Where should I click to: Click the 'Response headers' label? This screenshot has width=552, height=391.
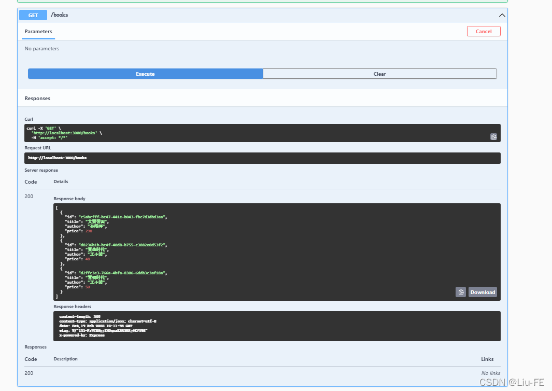[x=72, y=306]
